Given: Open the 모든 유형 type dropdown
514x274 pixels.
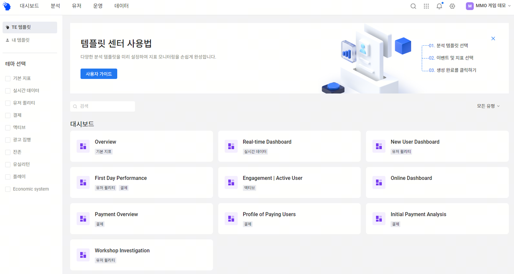Looking at the screenshot, I should [x=488, y=106].
